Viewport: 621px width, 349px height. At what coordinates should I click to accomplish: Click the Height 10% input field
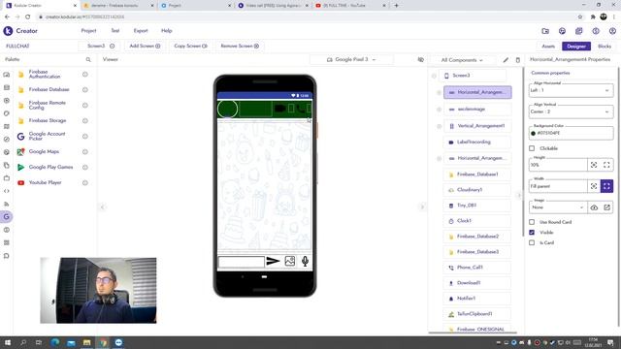point(558,165)
